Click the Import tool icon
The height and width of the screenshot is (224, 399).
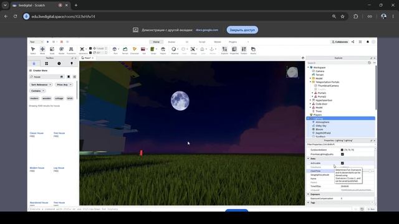(163, 49)
